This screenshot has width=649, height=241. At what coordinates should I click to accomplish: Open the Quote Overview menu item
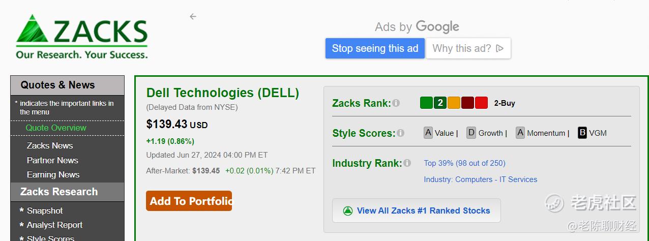(56, 128)
